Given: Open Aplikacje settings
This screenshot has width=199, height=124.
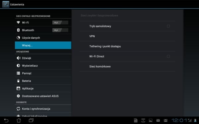Looking at the screenshot, I should coord(43,88).
